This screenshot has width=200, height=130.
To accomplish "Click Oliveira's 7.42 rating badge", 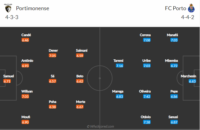I will pyautogui.click(x=147, y=97).
